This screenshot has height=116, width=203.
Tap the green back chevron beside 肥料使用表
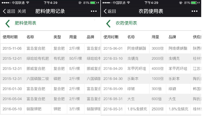tap(8, 23)
